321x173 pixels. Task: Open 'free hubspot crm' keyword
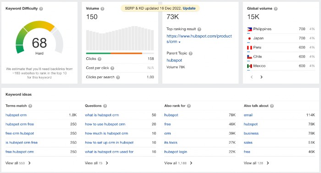tap(20, 152)
